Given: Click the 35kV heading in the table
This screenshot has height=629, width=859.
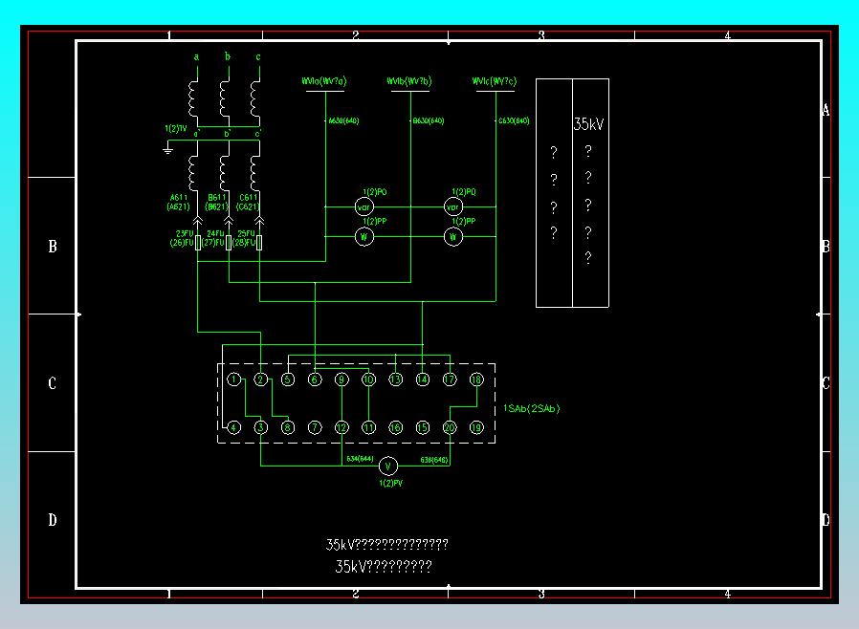Looking at the screenshot, I should [589, 124].
